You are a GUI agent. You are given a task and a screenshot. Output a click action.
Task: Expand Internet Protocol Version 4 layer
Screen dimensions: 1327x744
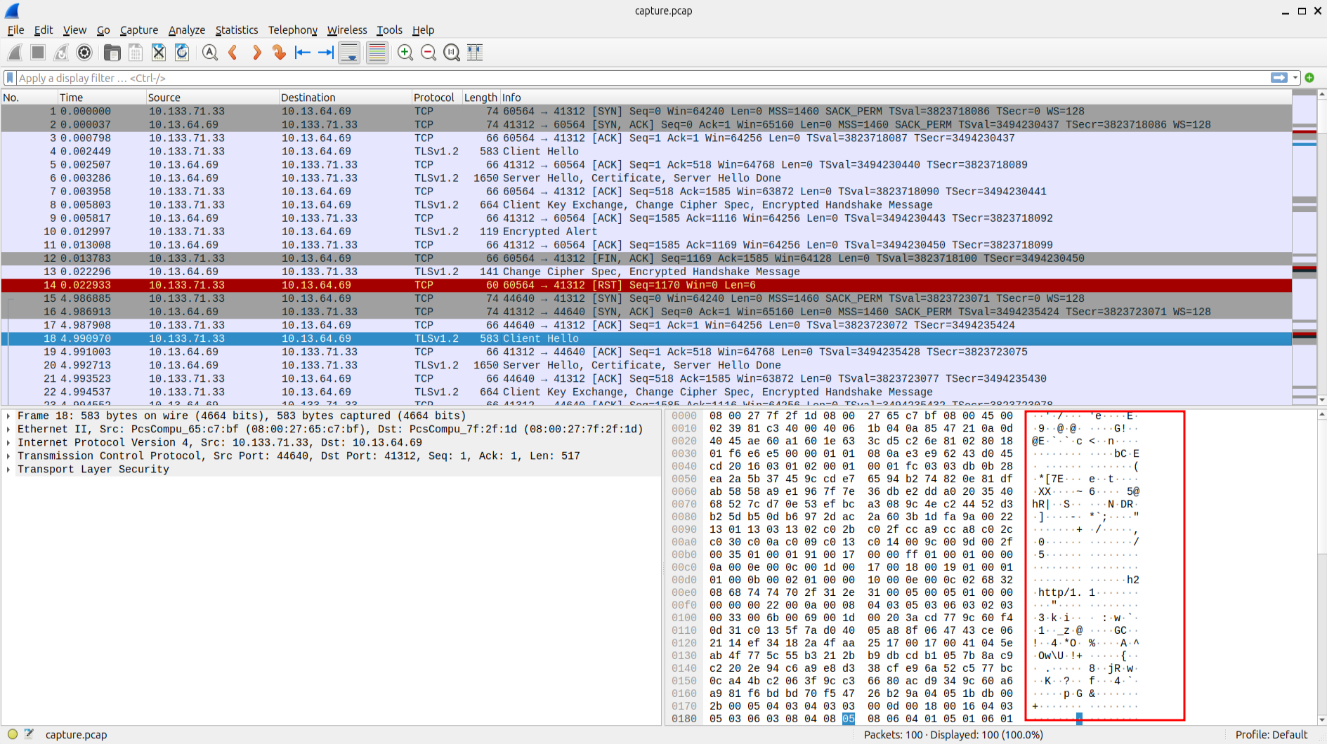pos(8,443)
